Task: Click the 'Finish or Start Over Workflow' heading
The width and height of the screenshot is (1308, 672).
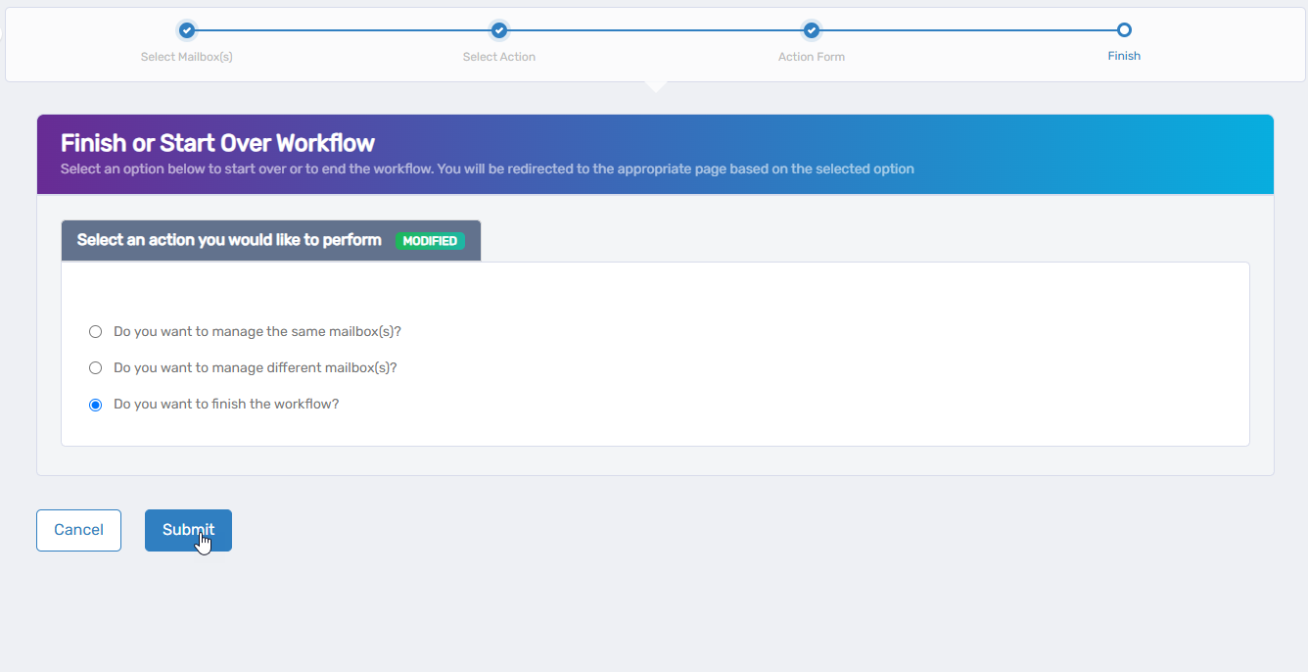Action: pyautogui.click(x=217, y=143)
